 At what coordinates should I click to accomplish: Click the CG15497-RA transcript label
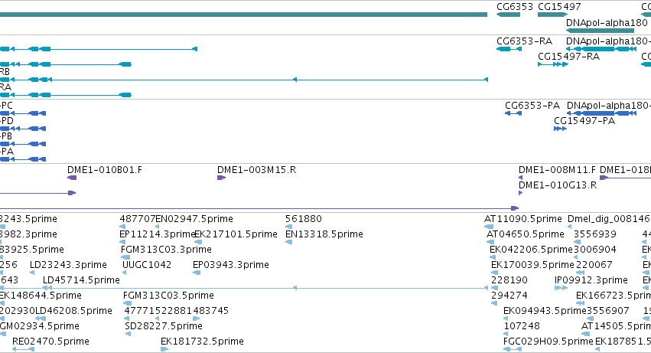point(569,57)
